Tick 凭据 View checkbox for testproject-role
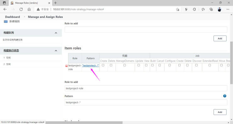This screenshot has width=233, height=124. [146, 65]
